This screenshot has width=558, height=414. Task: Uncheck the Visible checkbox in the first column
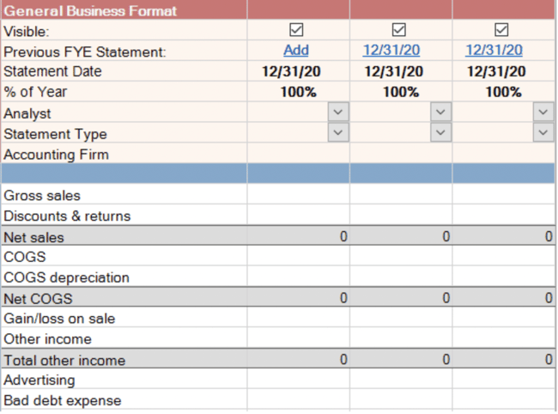click(296, 30)
